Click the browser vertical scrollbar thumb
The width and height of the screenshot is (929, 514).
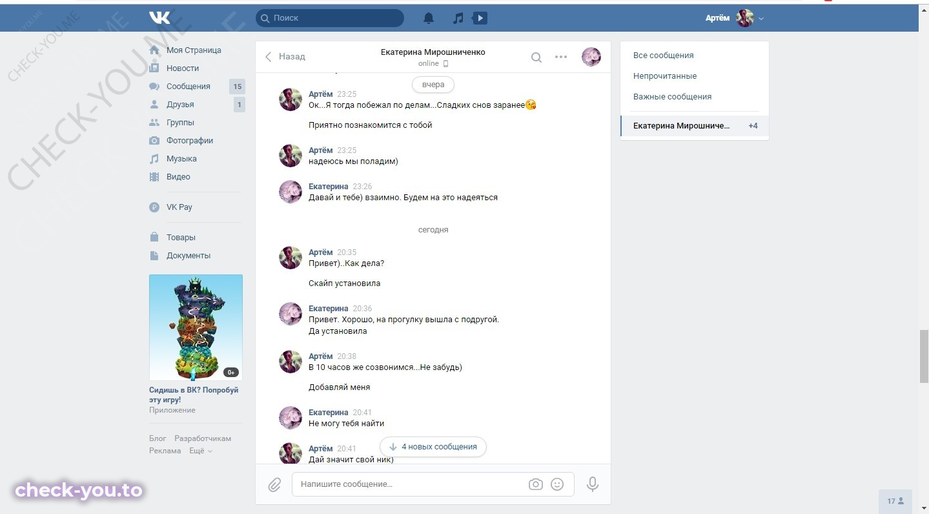(x=924, y=356)
